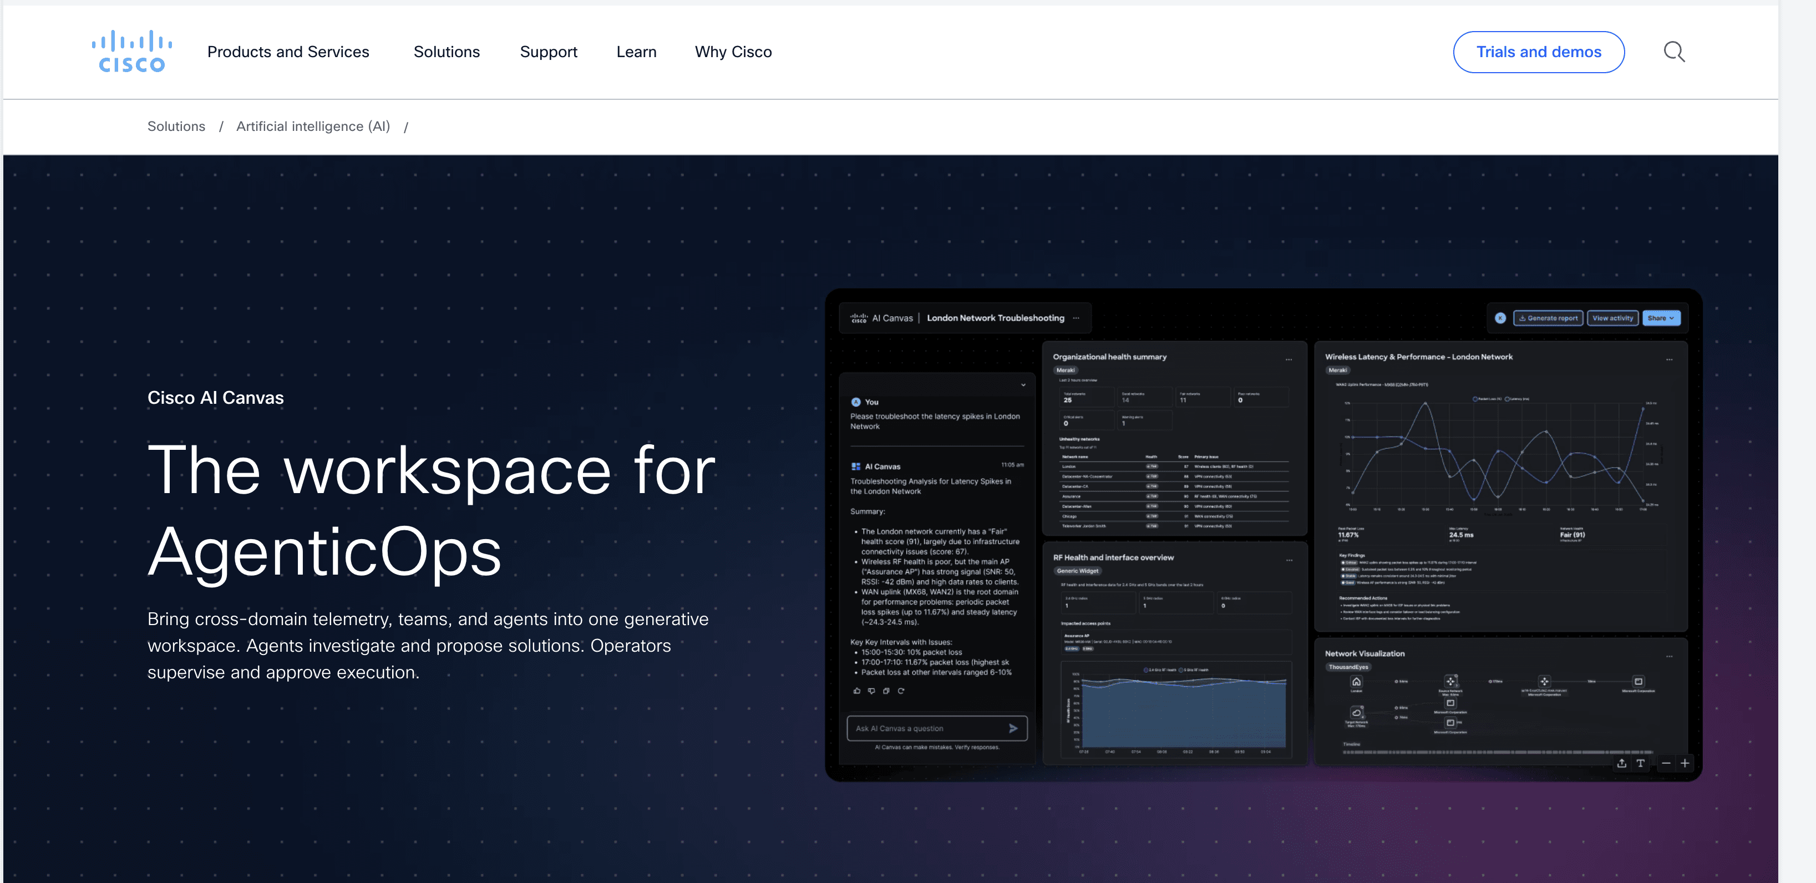Image resolution: width=1816 pixels, height=883 pixels.
Task: Regenerate the AI Canvas response
Action: coord(902,691)
